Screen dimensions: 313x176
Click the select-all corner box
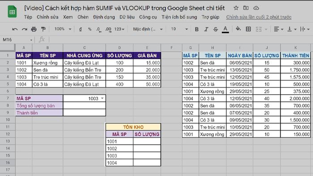[x=8, y=47]
